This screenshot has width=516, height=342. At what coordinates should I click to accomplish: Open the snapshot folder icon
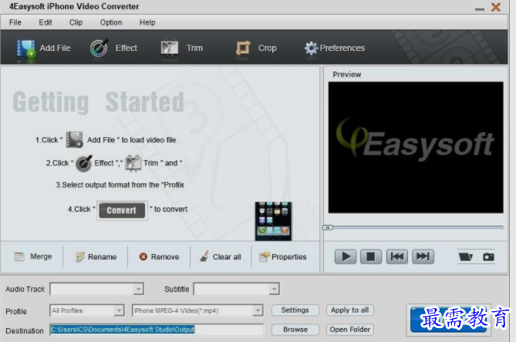point(465,256)
